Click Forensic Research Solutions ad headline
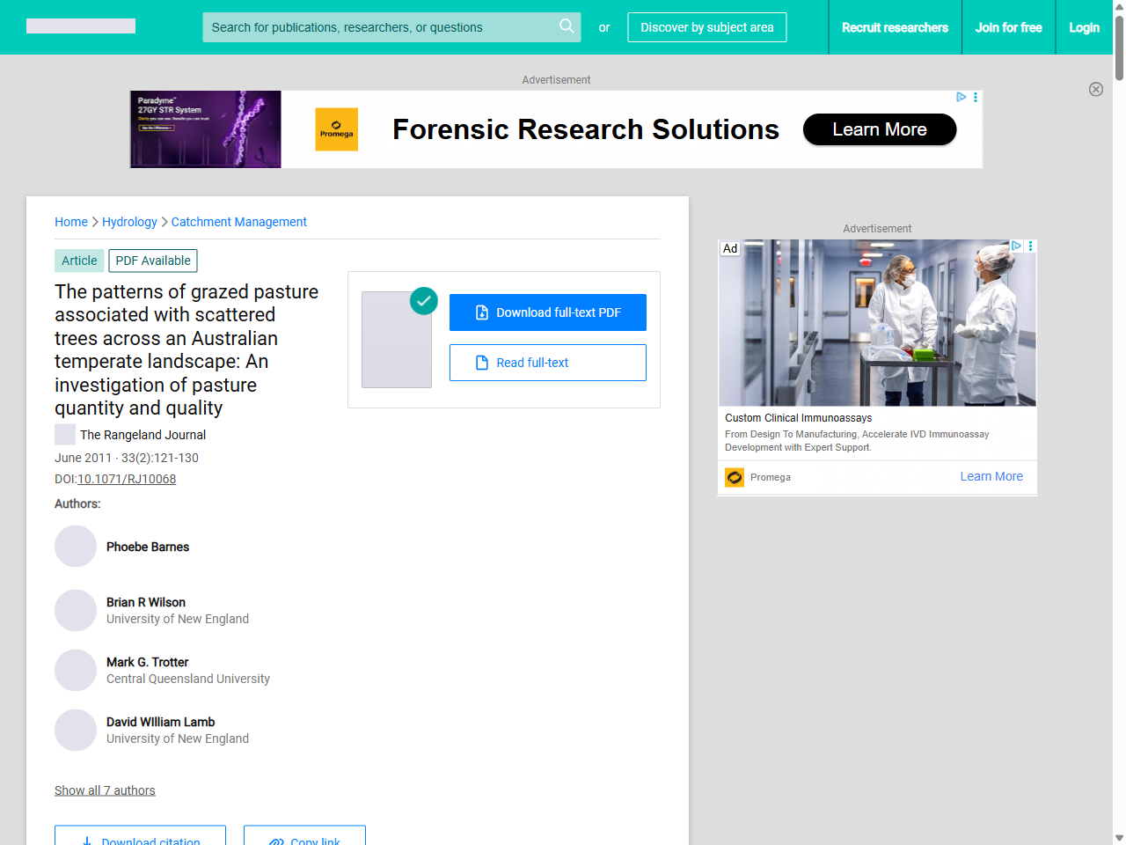 click(x=586, y=129)
